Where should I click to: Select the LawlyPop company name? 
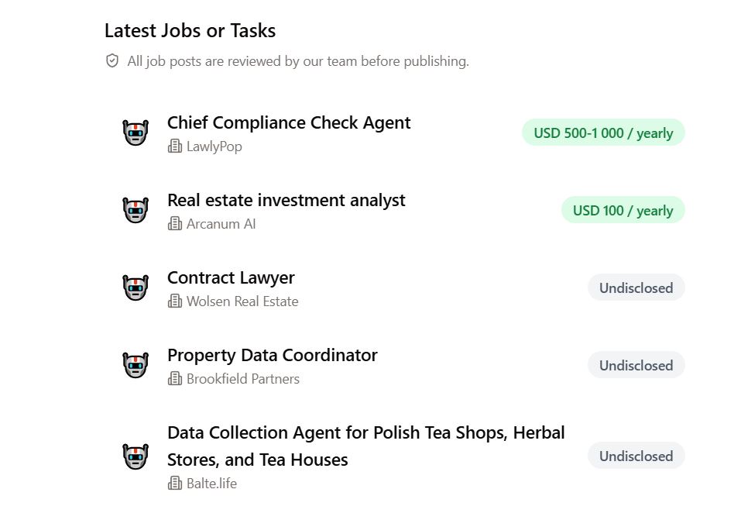pyautogui.click(x=214, y=146)
